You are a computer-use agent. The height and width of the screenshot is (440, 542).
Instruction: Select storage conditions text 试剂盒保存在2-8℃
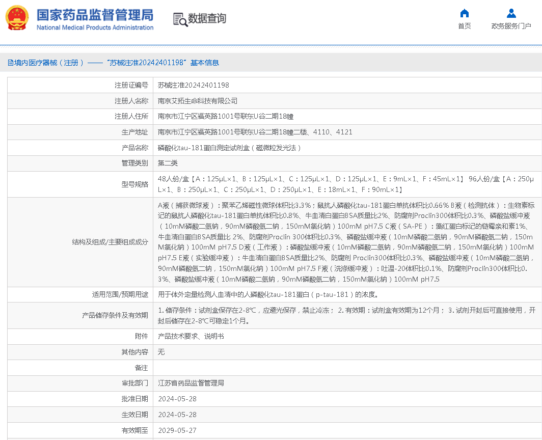(x=346, y=316)
